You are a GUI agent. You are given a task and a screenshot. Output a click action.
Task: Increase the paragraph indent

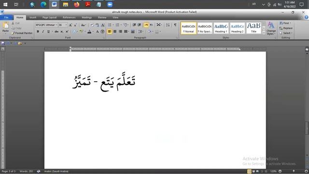(140, 25)
